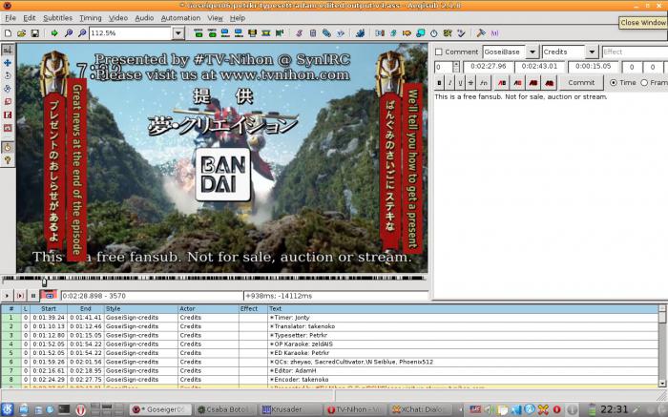Screen dimensions: 668x417
Task: Select the standard crosshair video tool
Action: [8, 50]
